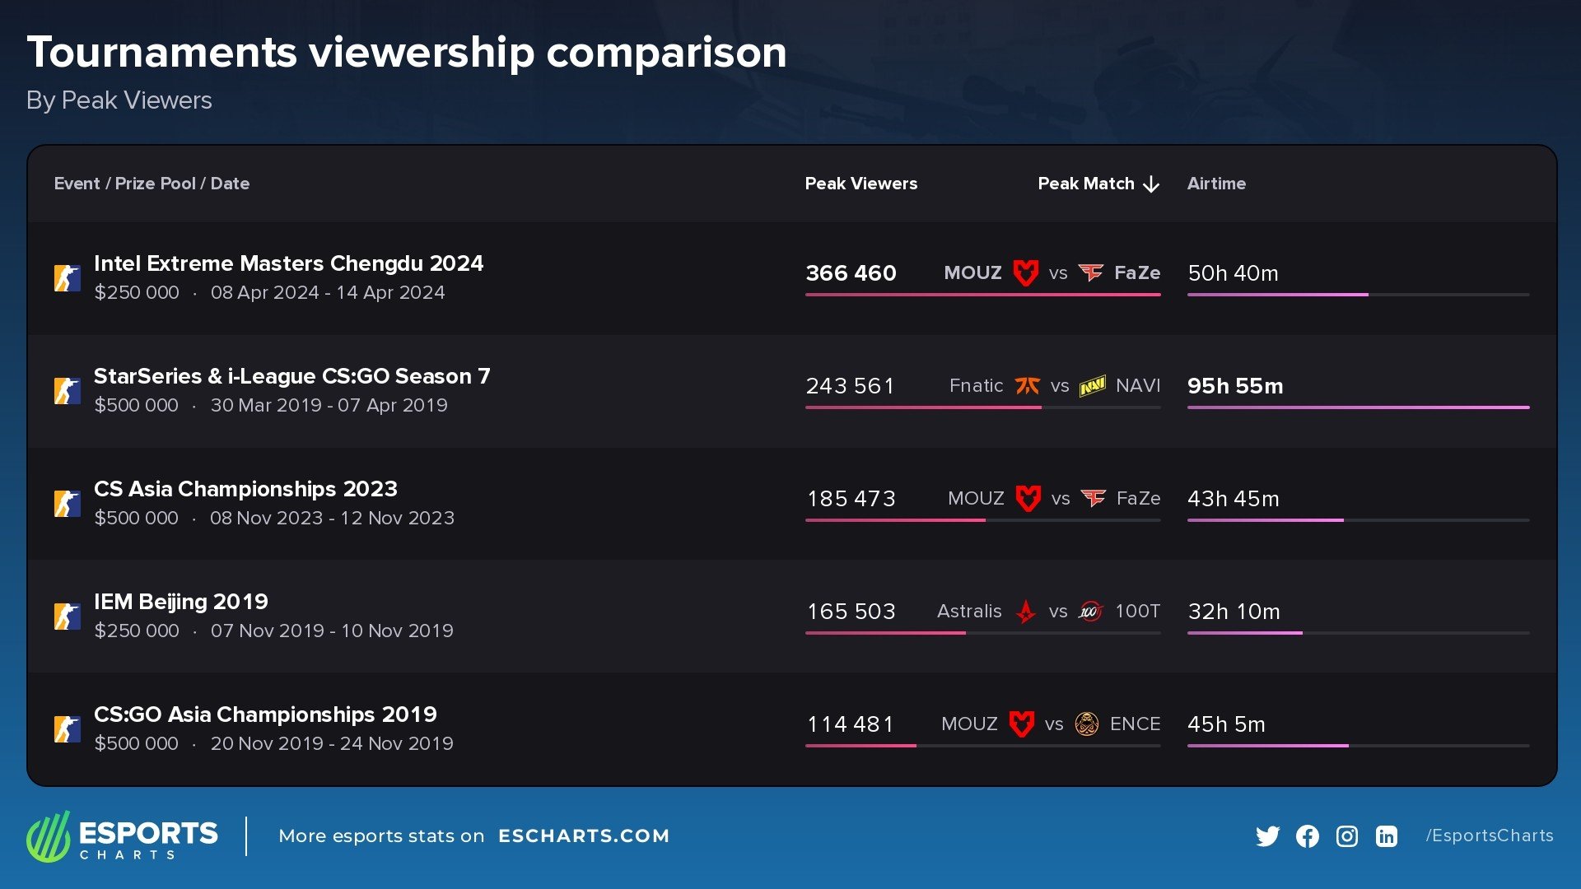Click the peak viewers value 165 503
The height and width of the screenshot is (889, 1581).
click(x=851, y=612)
